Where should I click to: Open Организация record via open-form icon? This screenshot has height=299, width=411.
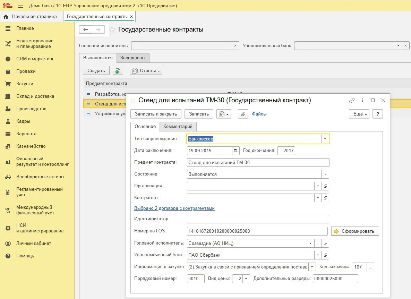coord(325,186)
